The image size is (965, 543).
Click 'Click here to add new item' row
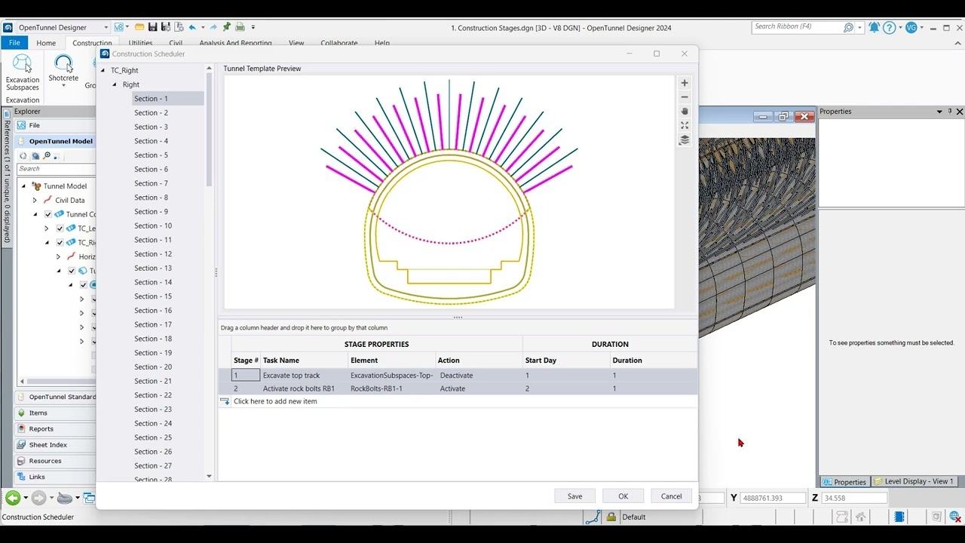pyautogui.click(x=275, y=401)
